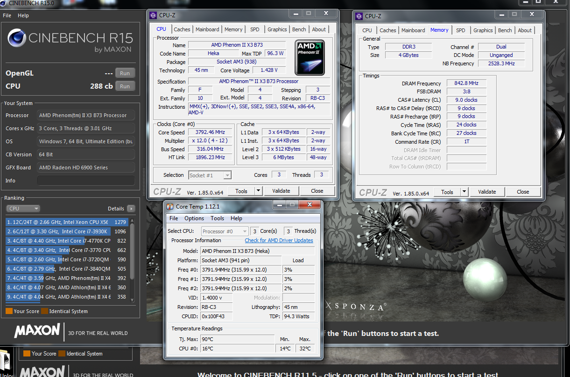Click Check for AMD Driver Updates link
The height and width of the screenshot is (377, 570).
click(x=279, y=240)
